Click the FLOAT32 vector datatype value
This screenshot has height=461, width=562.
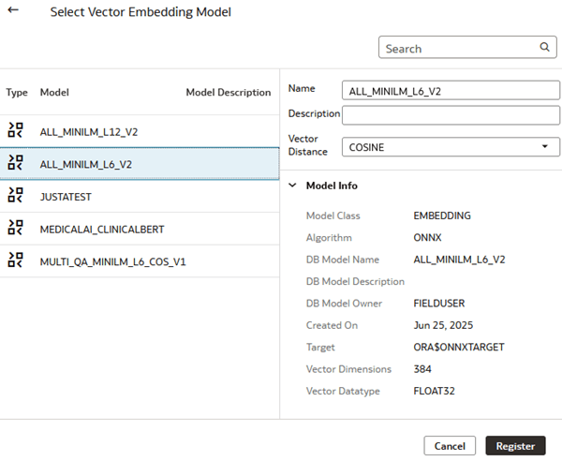tap(434, 391)
